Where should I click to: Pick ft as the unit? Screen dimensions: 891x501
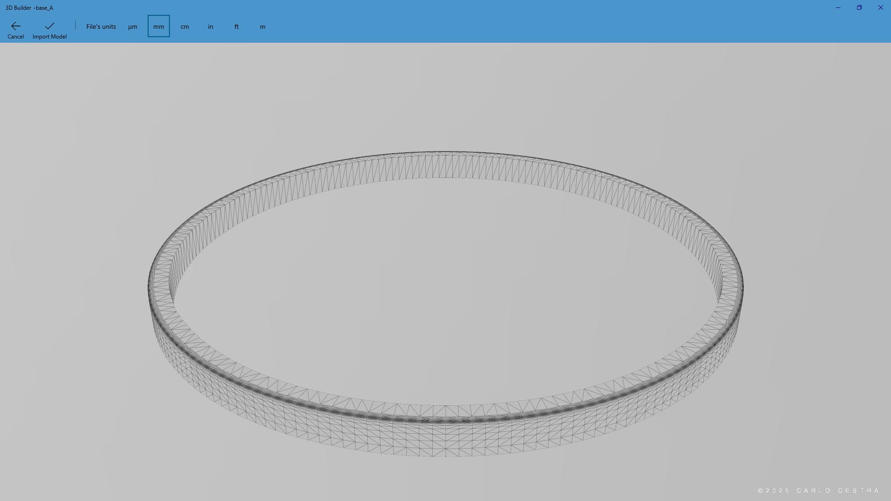click(x=237, y=26)
